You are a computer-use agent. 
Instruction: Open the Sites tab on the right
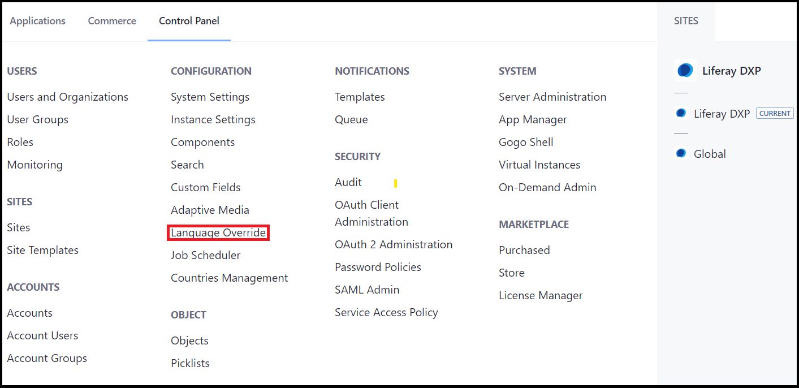coord(686,21)
